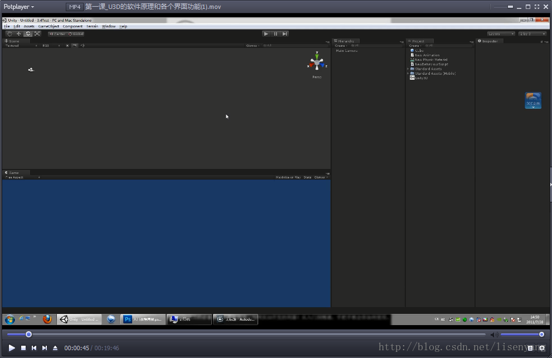Toggle scene overlay image icon
The width and height of the screenshot is (552, 358).
pyautogui.click(x=75, y=45)
